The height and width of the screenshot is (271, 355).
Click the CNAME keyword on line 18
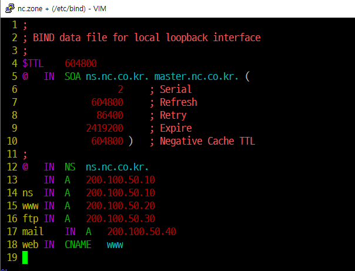[x=78, y=245]
